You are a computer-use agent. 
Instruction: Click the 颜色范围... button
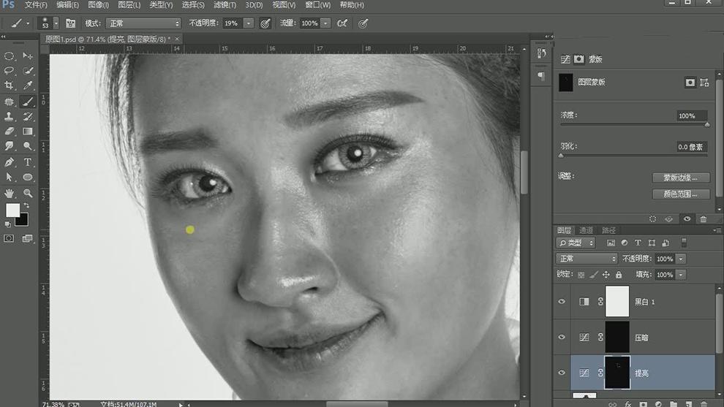(681, 194)
